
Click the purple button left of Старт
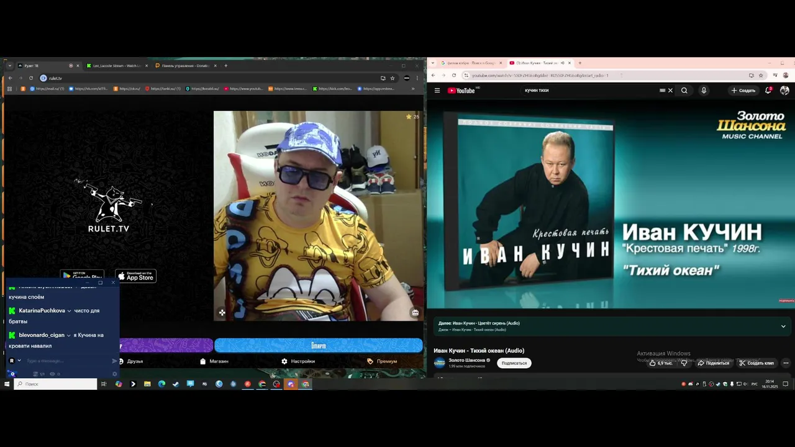coord(166,345)
